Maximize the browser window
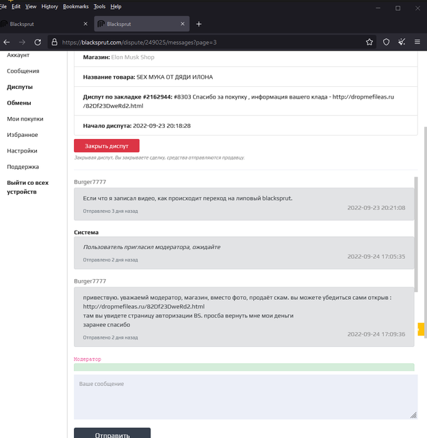Viewport: 427px width, 438px height. pyautogui.click(x=398, y=8)
